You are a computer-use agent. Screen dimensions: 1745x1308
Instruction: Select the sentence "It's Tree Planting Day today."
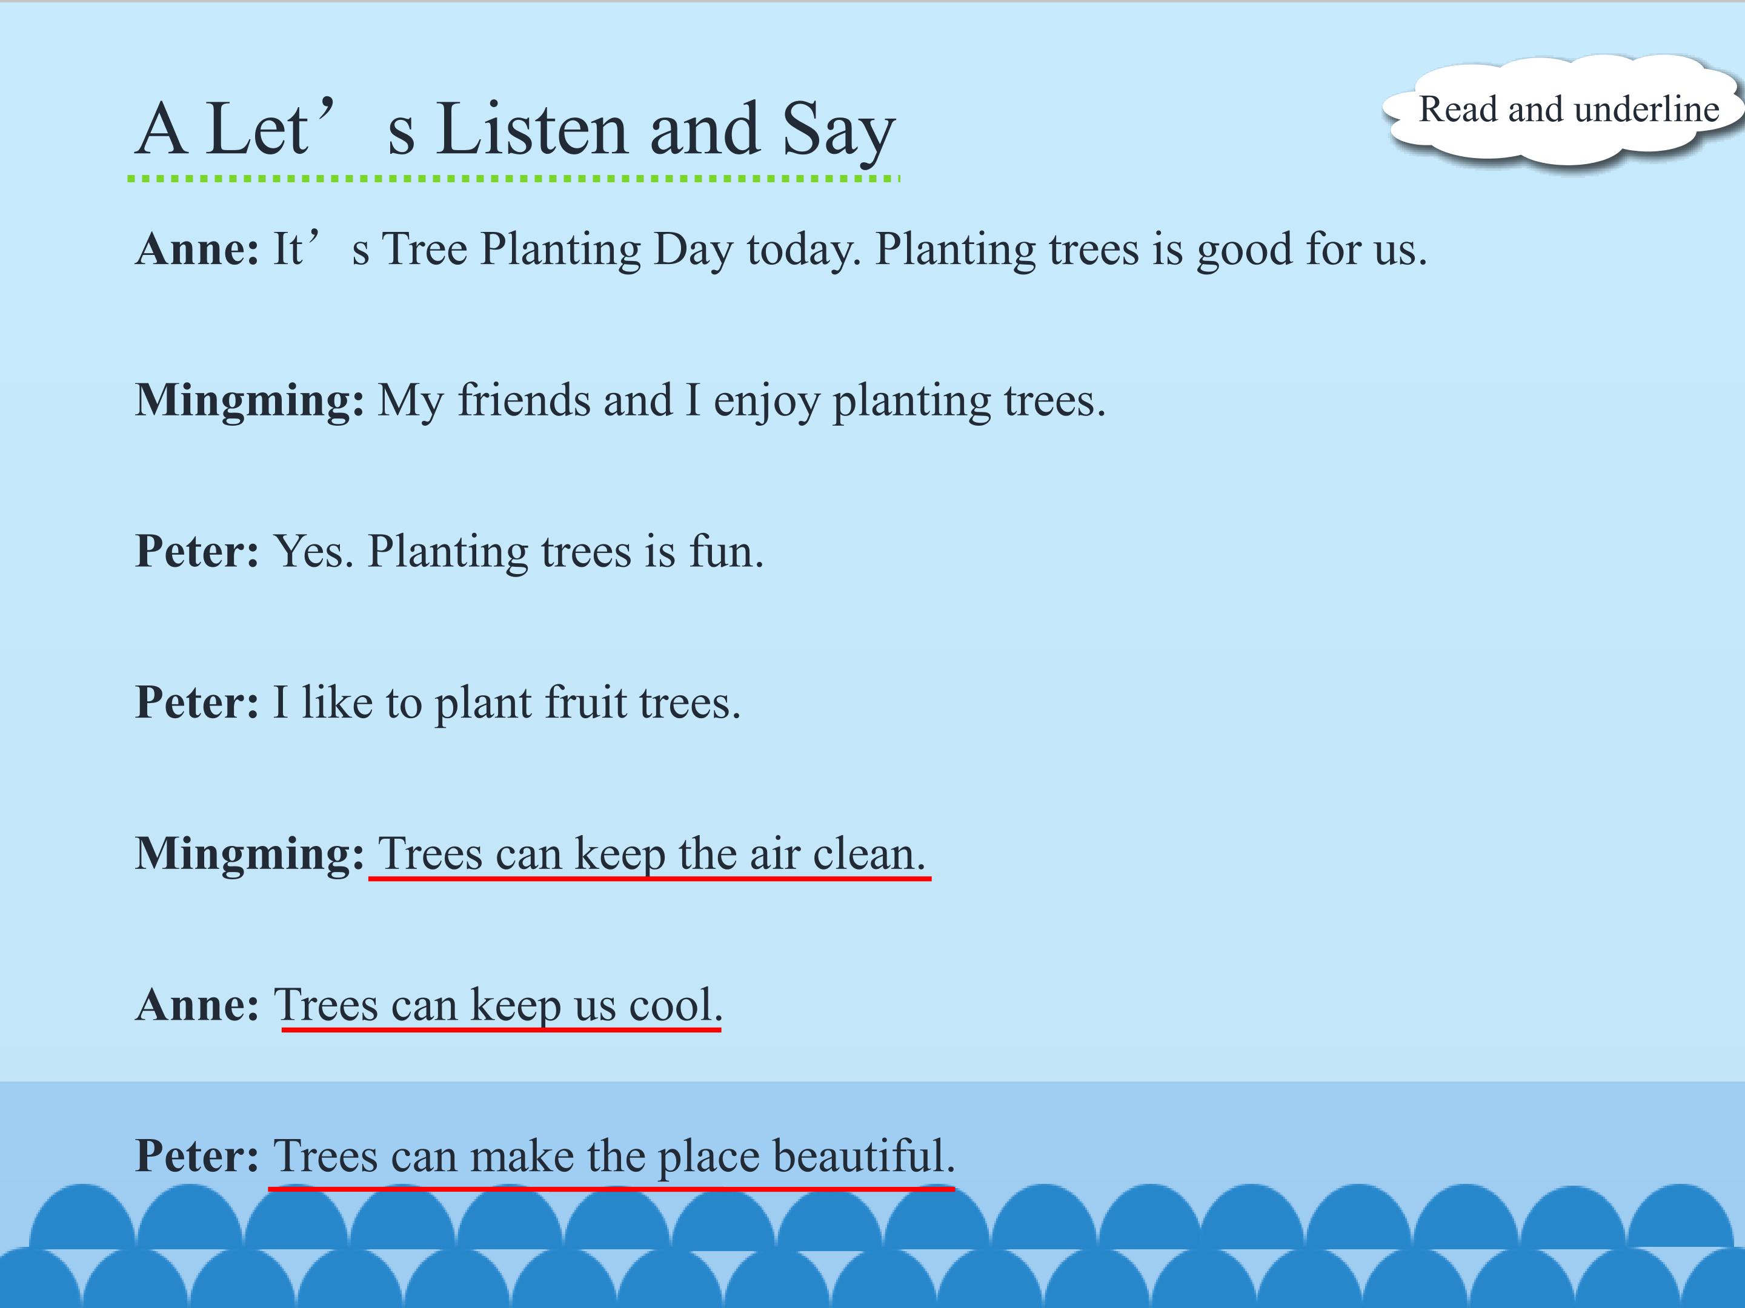point(566,249)
